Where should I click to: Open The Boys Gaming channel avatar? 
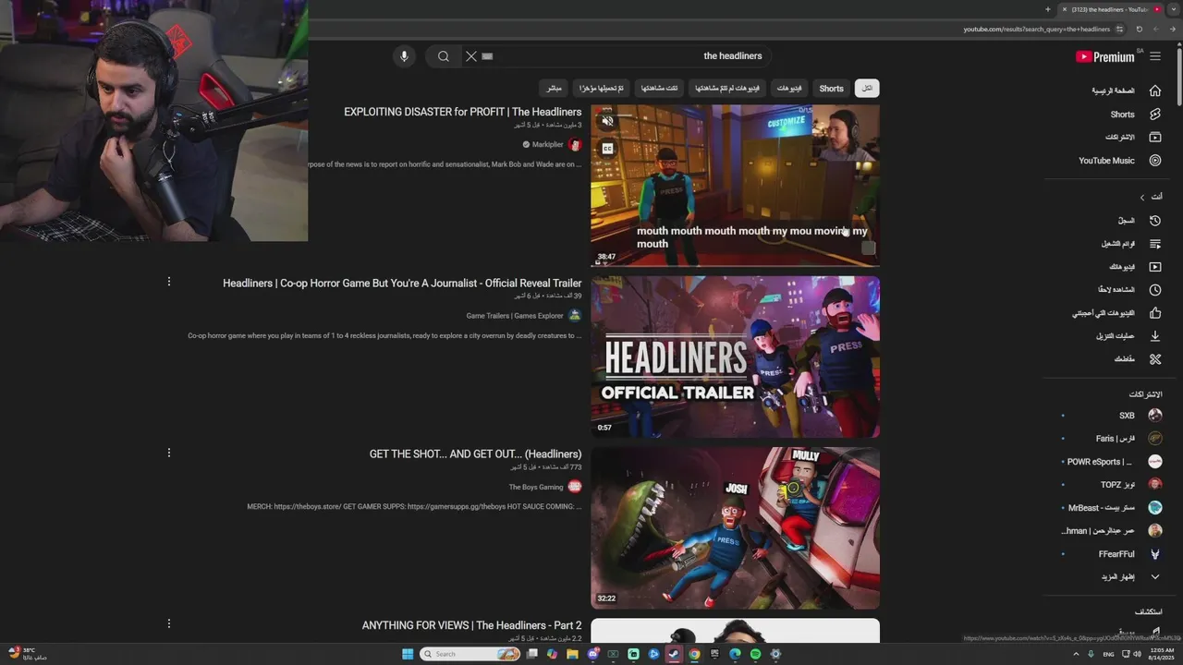pyautogui.click(x=575, y=487)
